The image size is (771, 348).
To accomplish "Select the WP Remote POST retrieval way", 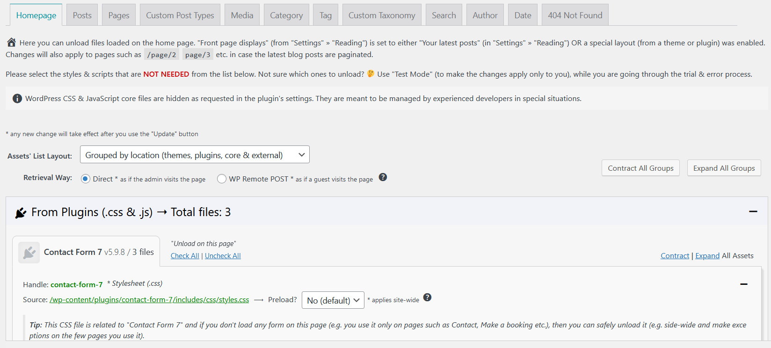I will [x=222, y=179].
